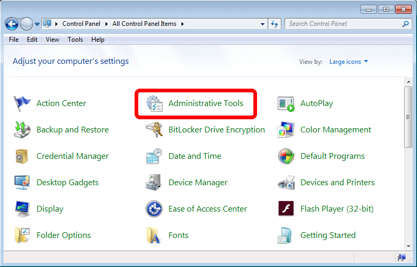Screen dimensions: 417x267
Task: Open the address bar history dropdown
Action: click(262, 24)
